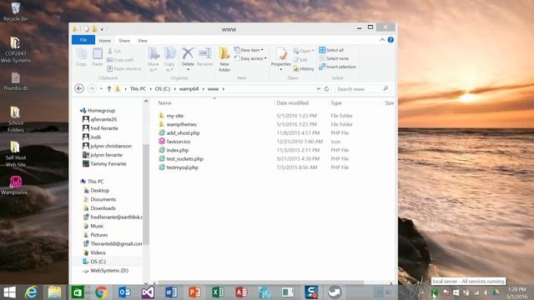Open the File tab
The image size is (534, 300).
point(83,40)
